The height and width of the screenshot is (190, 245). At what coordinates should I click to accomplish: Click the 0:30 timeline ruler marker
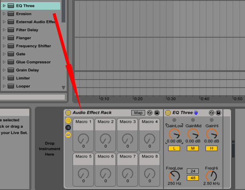pyautogui.click(x=171, y=99)
